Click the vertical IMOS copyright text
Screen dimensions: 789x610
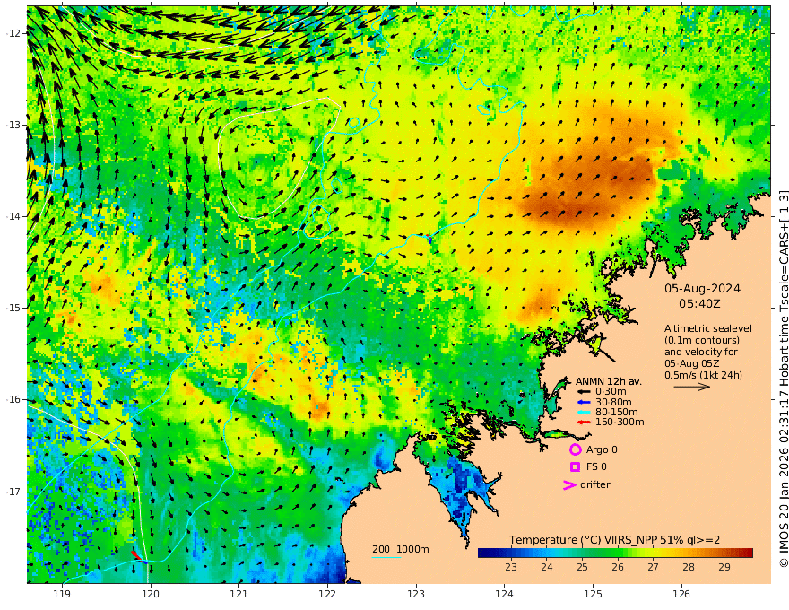tap(783, 378)
